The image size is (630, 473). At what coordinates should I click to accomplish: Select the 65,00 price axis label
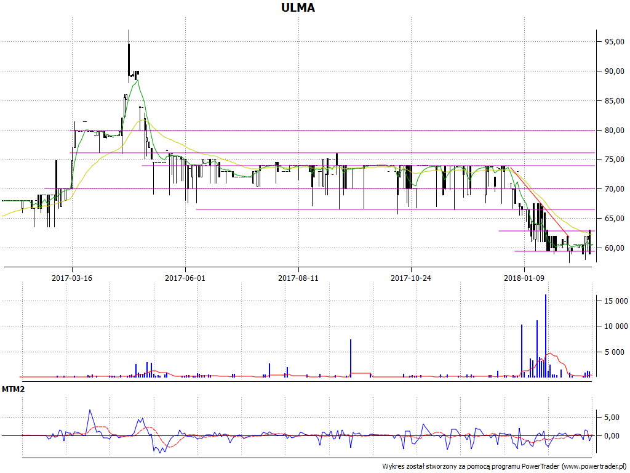pyautogui.click(x=615, y=219)
